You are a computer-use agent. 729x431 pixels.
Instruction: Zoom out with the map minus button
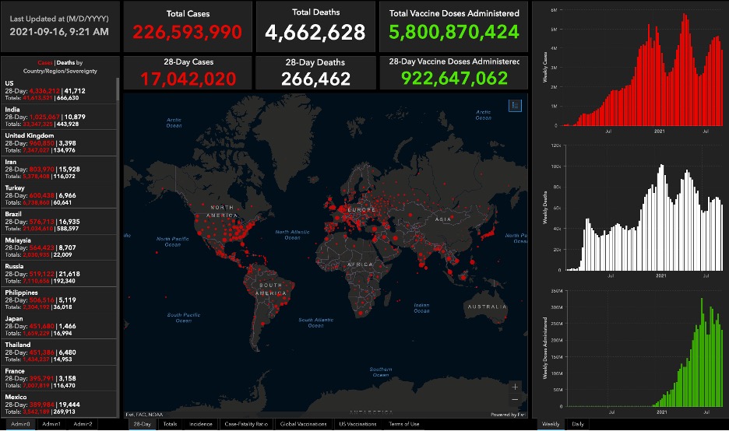pos(515,399)
